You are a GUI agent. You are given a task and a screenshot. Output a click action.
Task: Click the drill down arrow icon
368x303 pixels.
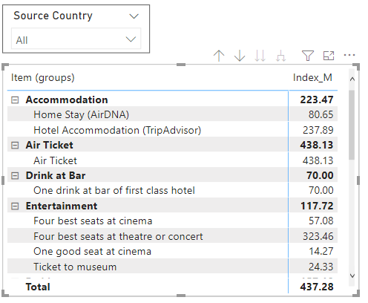pyautogui.click(x=240, y=56)
